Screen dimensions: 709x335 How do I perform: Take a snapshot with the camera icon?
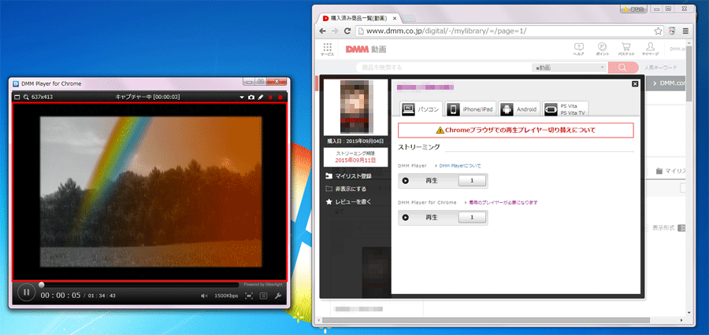pos(251,97)
